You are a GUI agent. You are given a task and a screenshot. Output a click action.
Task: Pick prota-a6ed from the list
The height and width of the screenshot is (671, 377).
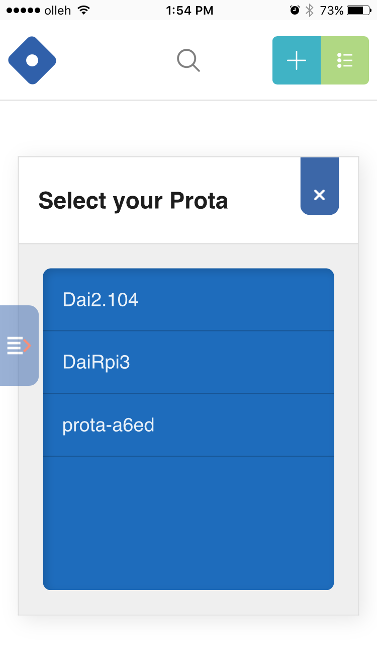(189, 425)
